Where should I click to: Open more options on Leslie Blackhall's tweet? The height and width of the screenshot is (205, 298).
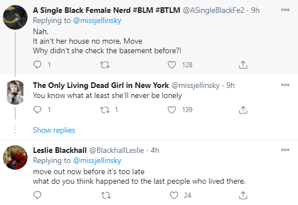(x=285, y=150)
